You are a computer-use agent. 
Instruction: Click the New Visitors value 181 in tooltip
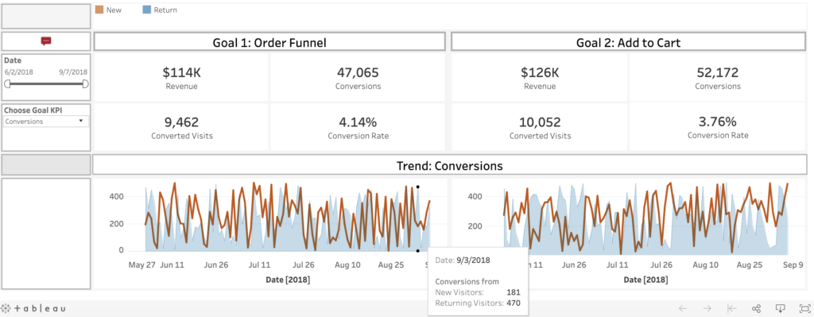(514, 292)
